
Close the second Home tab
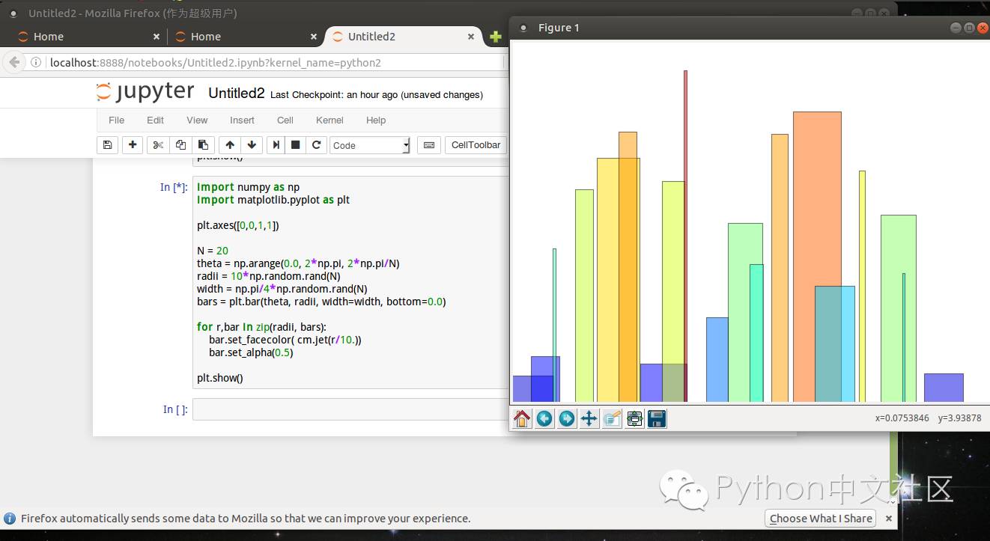314,37
